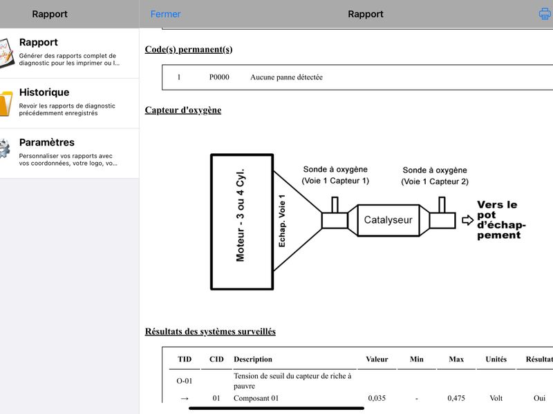The image size is (553, 414).
Task: Click the P0000 code cell
Action: point(219,77)
